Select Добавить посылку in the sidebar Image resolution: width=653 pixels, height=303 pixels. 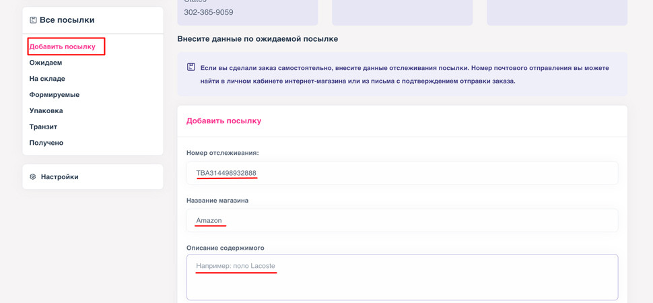(x=62, y=46)
